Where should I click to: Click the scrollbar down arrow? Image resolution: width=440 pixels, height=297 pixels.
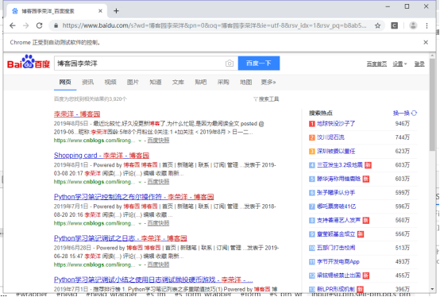pos(432,289)
